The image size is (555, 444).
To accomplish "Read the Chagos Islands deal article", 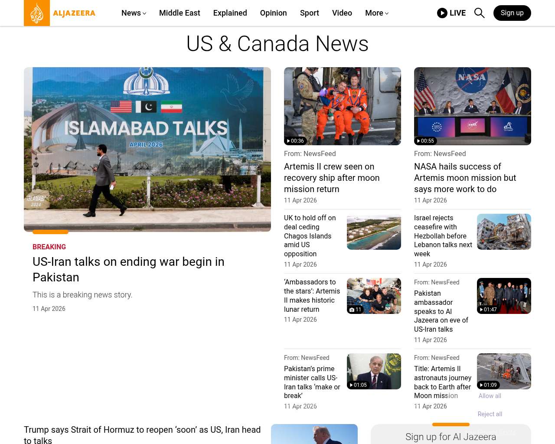I will coord(310,236).
